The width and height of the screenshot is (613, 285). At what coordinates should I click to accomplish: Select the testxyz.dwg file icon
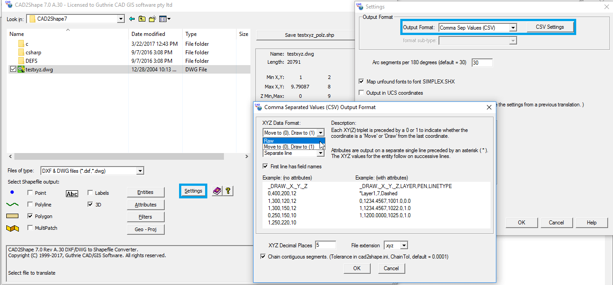pos(21,70)
